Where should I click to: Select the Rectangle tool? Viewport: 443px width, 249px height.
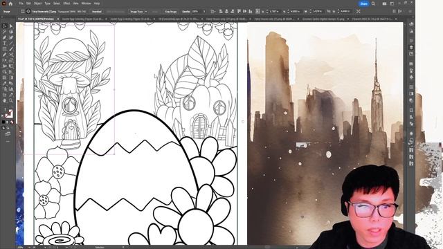point(5,48)
